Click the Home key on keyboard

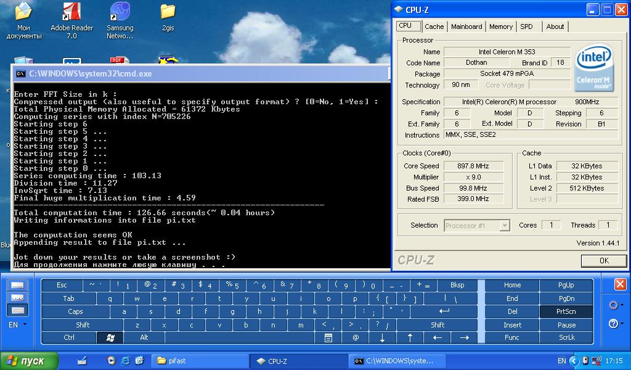point(512,285)
